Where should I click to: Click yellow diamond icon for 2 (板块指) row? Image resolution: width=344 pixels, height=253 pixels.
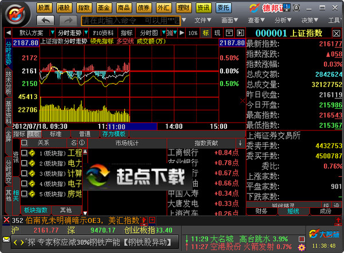click(32, 163)
